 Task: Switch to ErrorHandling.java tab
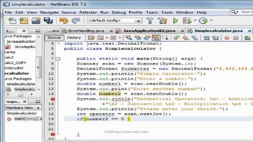coord(86,31)
